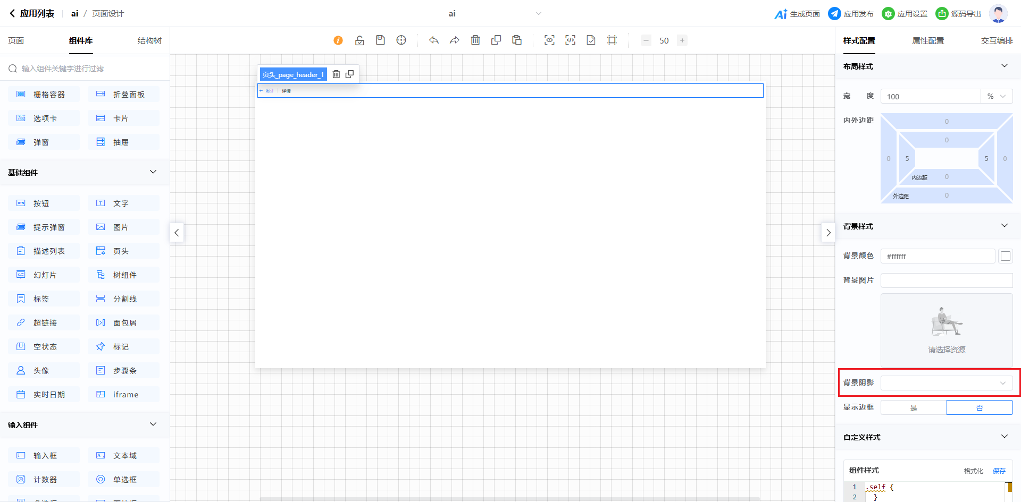This screenshot has width=1021, height=502.
Task: Set 显示边框 to 是
Action: click(914, 407)
